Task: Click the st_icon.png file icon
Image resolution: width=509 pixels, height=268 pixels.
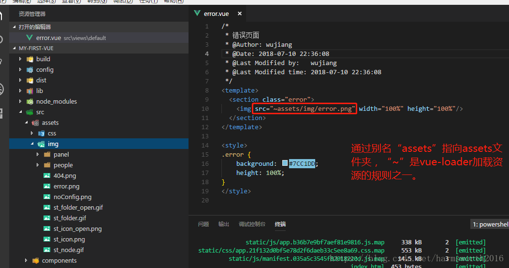Action: point(47,240)
